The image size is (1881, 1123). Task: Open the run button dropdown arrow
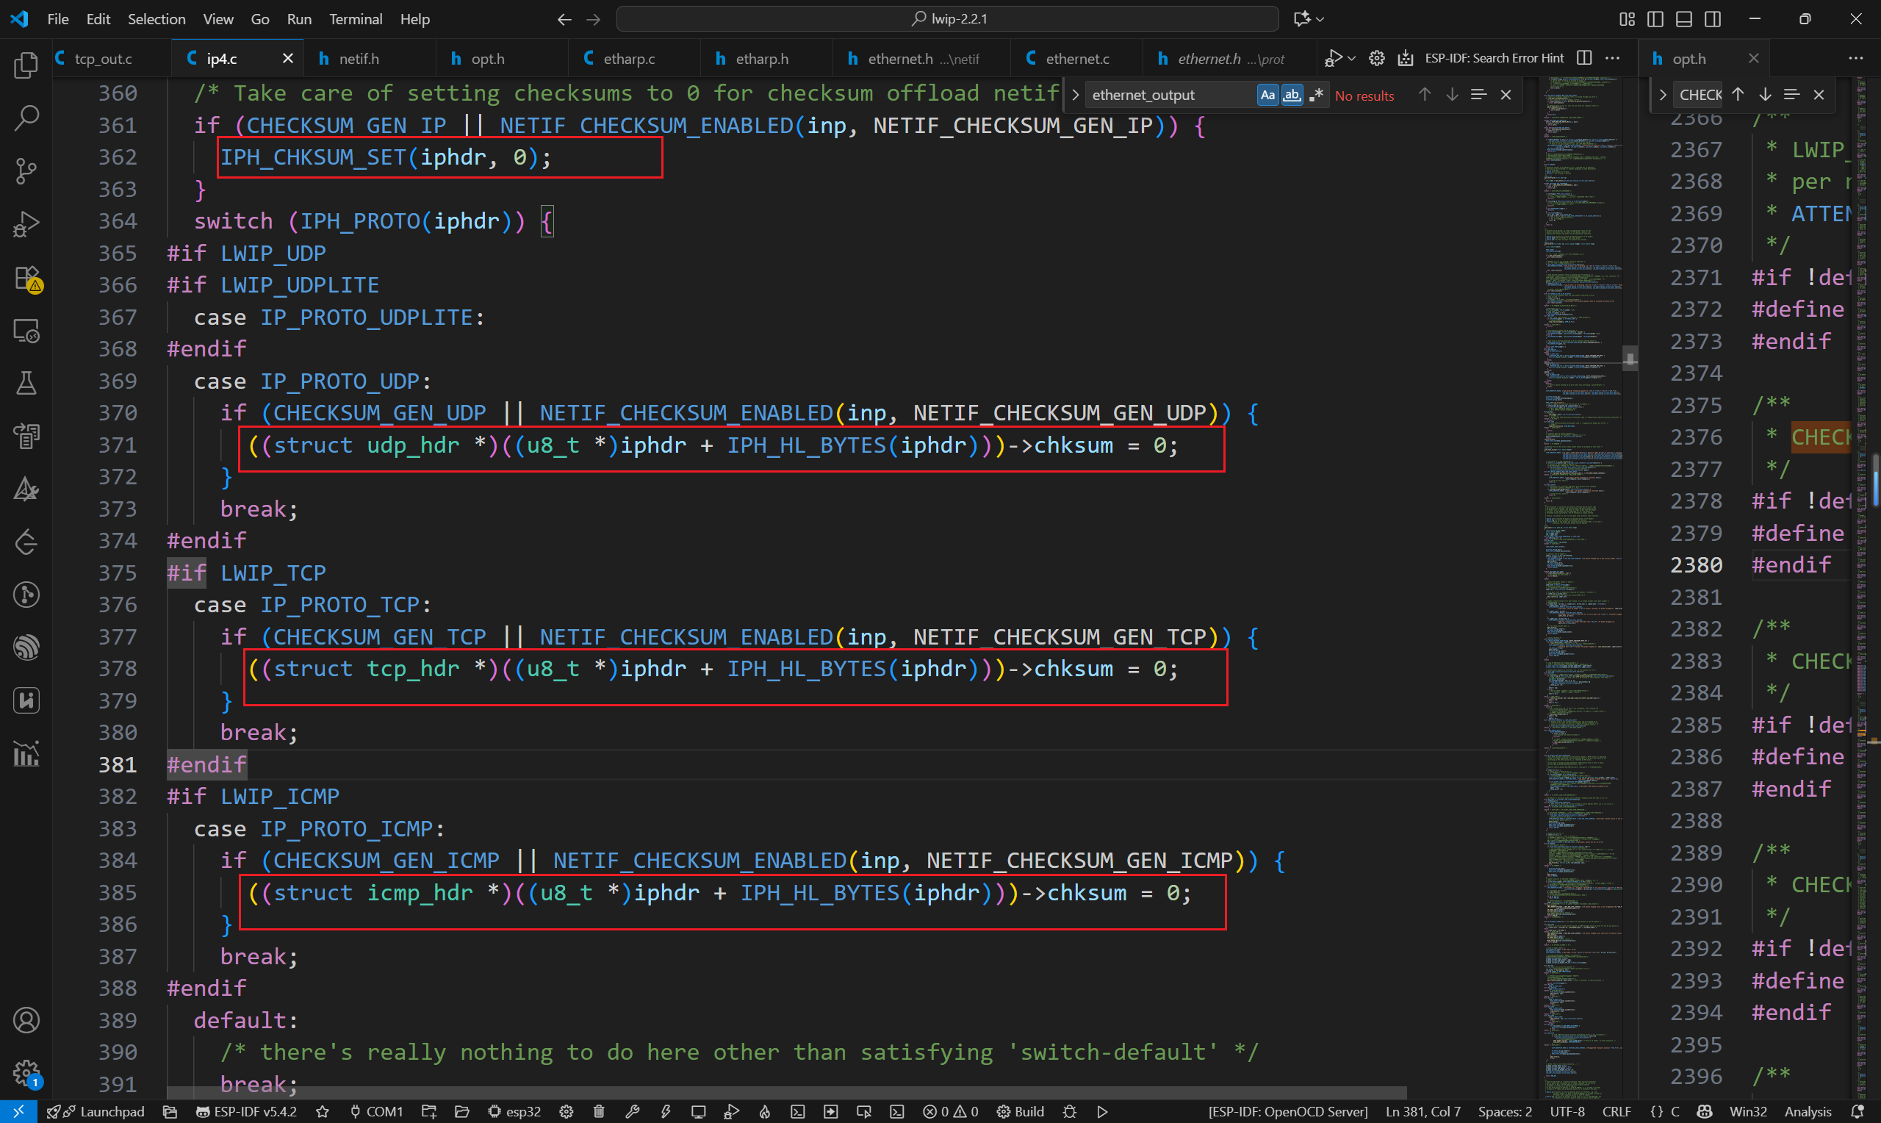click(1353, 57)
